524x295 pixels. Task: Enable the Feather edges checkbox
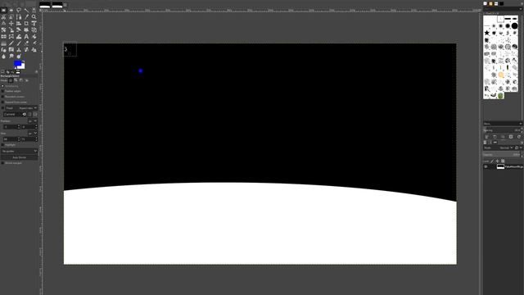coord(2,91)
